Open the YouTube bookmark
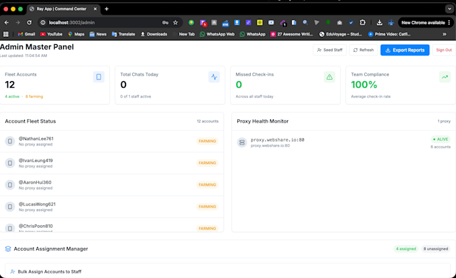 pyautogui.click(x=52, y=34)
